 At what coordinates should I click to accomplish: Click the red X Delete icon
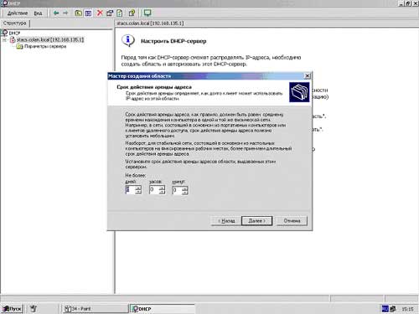pos(100,13)
